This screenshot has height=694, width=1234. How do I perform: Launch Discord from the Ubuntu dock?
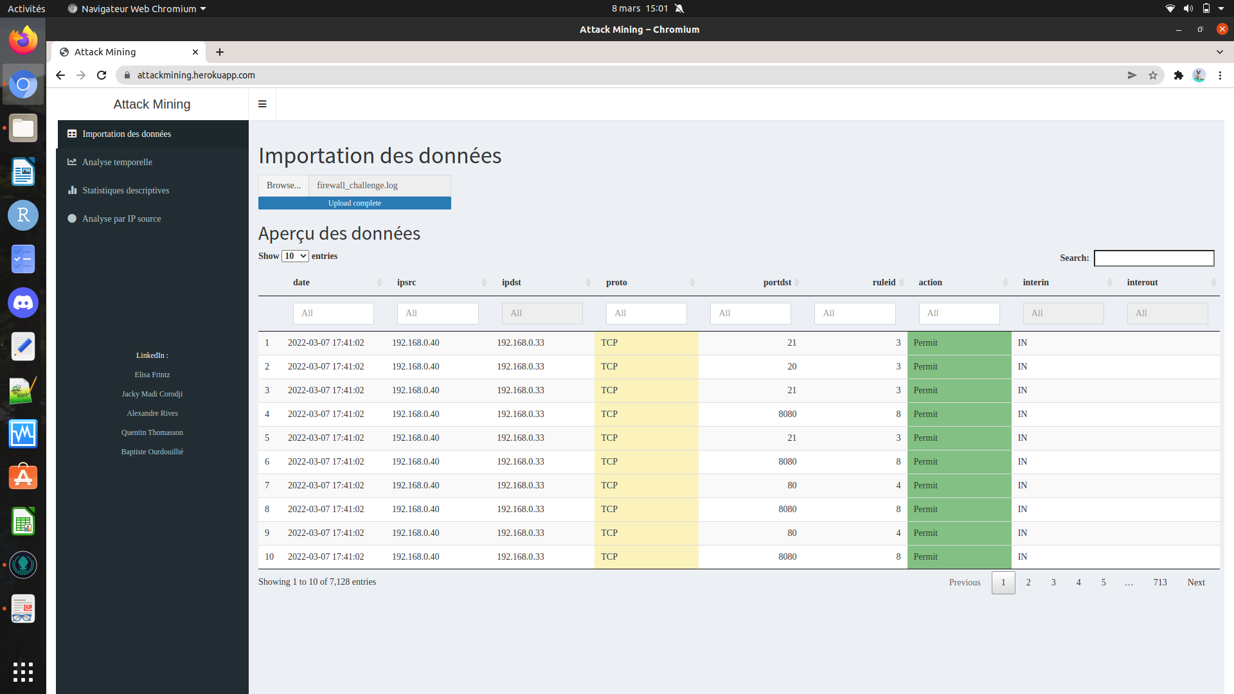tap(23, 303)
